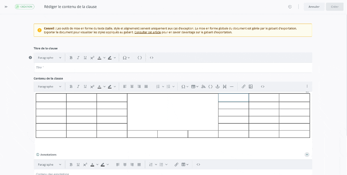Insert a link in the clause content toolbar
347x175 pixels.
[243, 86]
